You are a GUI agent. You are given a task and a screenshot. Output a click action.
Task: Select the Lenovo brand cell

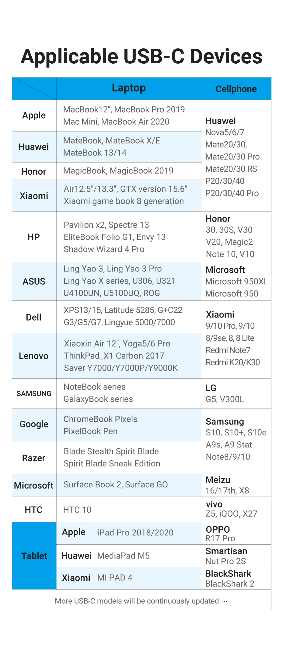pyautogui.click(x=34, y=356)
